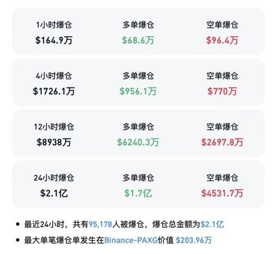Click the 1小时爆仓 total $164.9万
The width and height of the screenshot is (273, 254).
pos(54,40)
